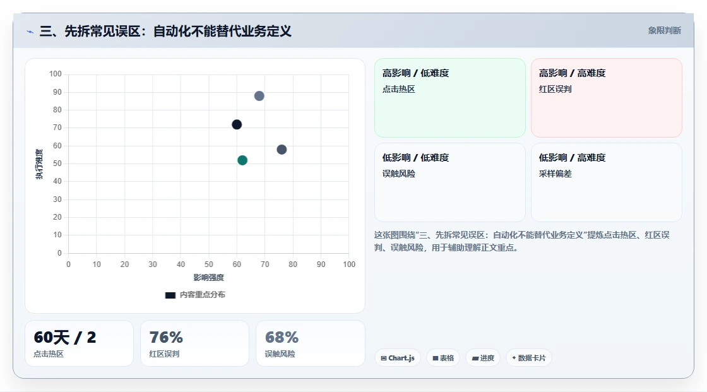Screen dimensions: 707x392
Task: Click the 76% 红区误判 stat card
Action: [x=195, y=343]
